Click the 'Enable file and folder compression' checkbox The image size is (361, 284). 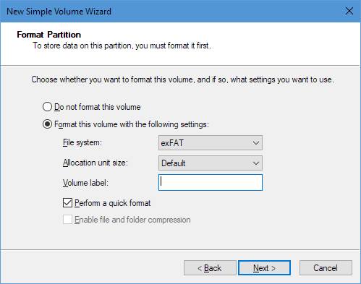click(x=67, y=220)
